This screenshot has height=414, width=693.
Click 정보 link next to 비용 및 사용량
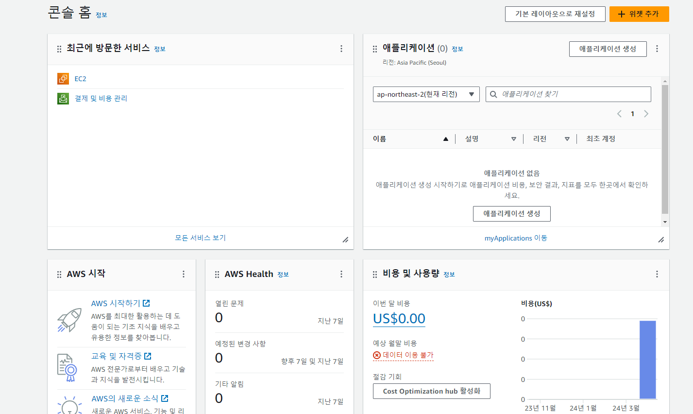449,275
